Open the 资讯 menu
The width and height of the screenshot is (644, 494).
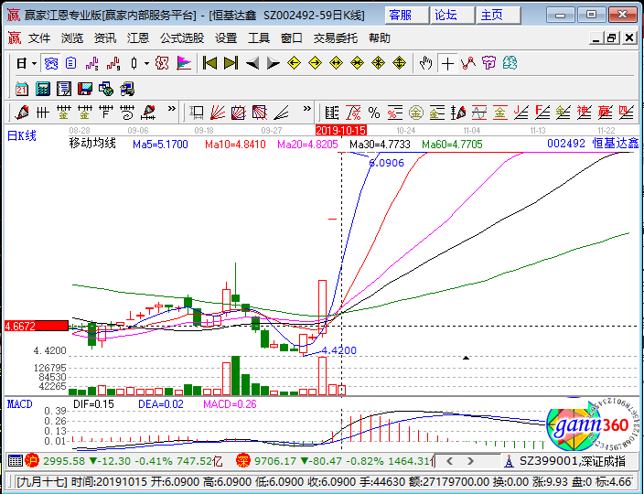[x=105, y=38]
